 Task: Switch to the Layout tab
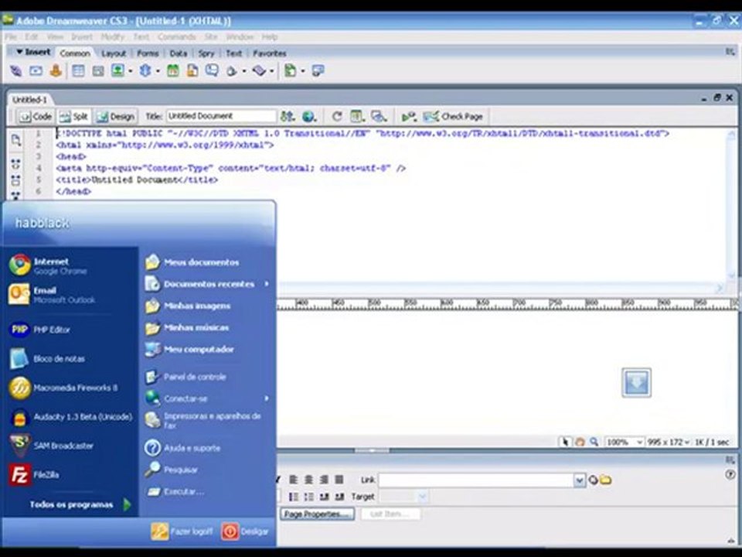click(x=114, y=53)
